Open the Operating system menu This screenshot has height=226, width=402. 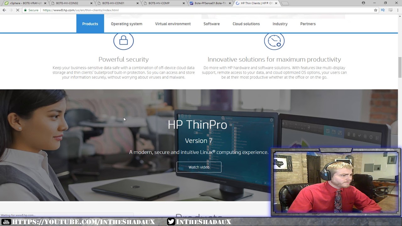click(x=127, y=24)
